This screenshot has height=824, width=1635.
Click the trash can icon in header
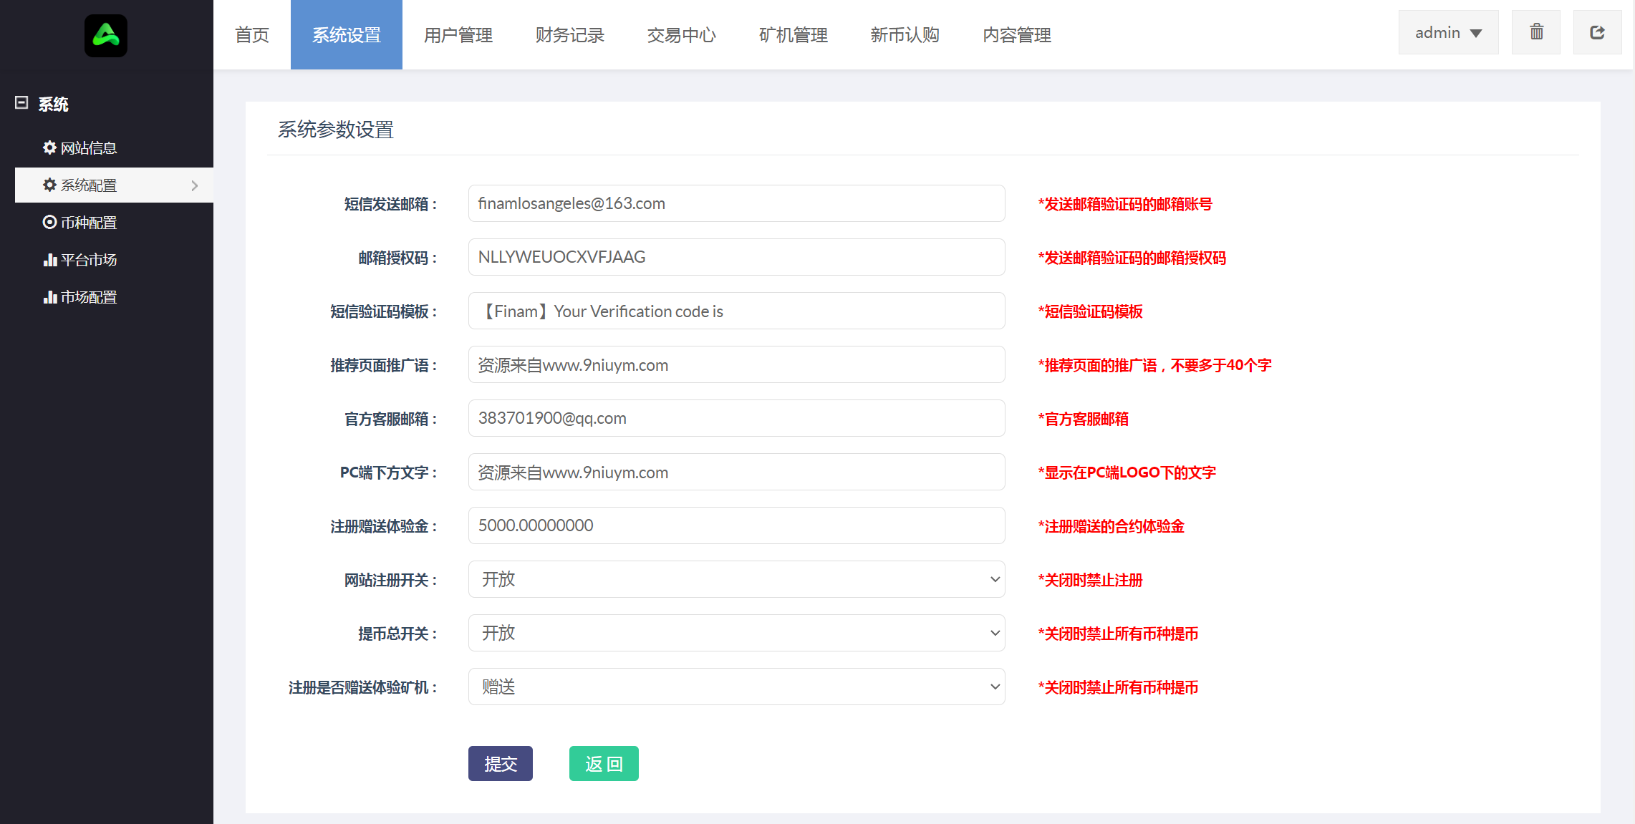click(1536, 32)
